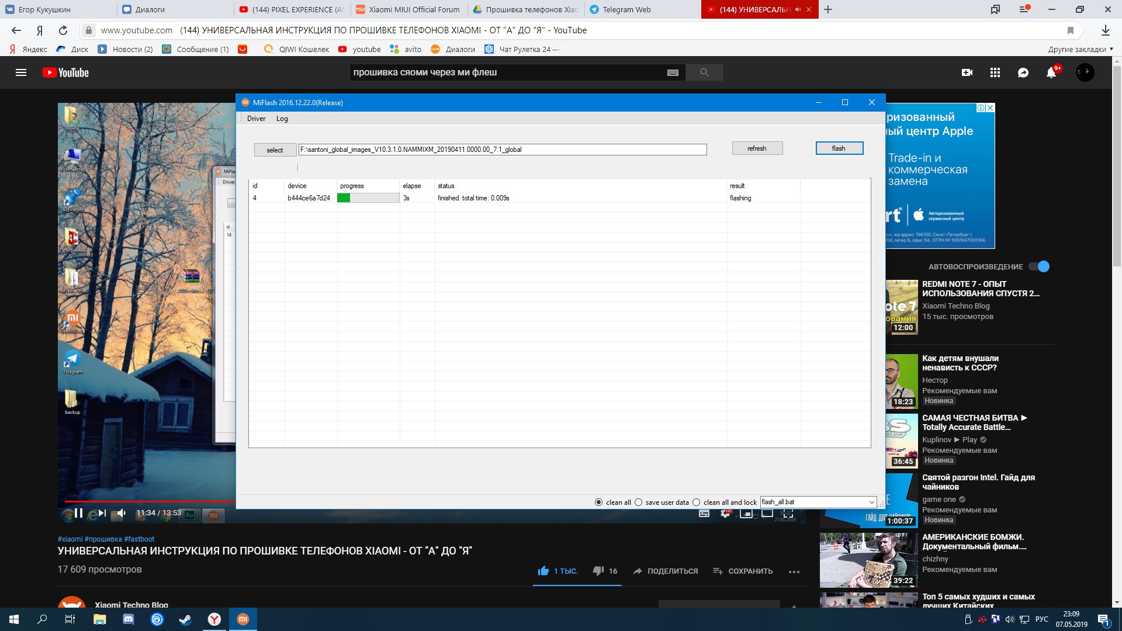Image resolution: width=1122 pixels, height=631 pixels.
Task: Switch to the PIXEL EXPERIENCE tab
Action: tap(292, 9)
